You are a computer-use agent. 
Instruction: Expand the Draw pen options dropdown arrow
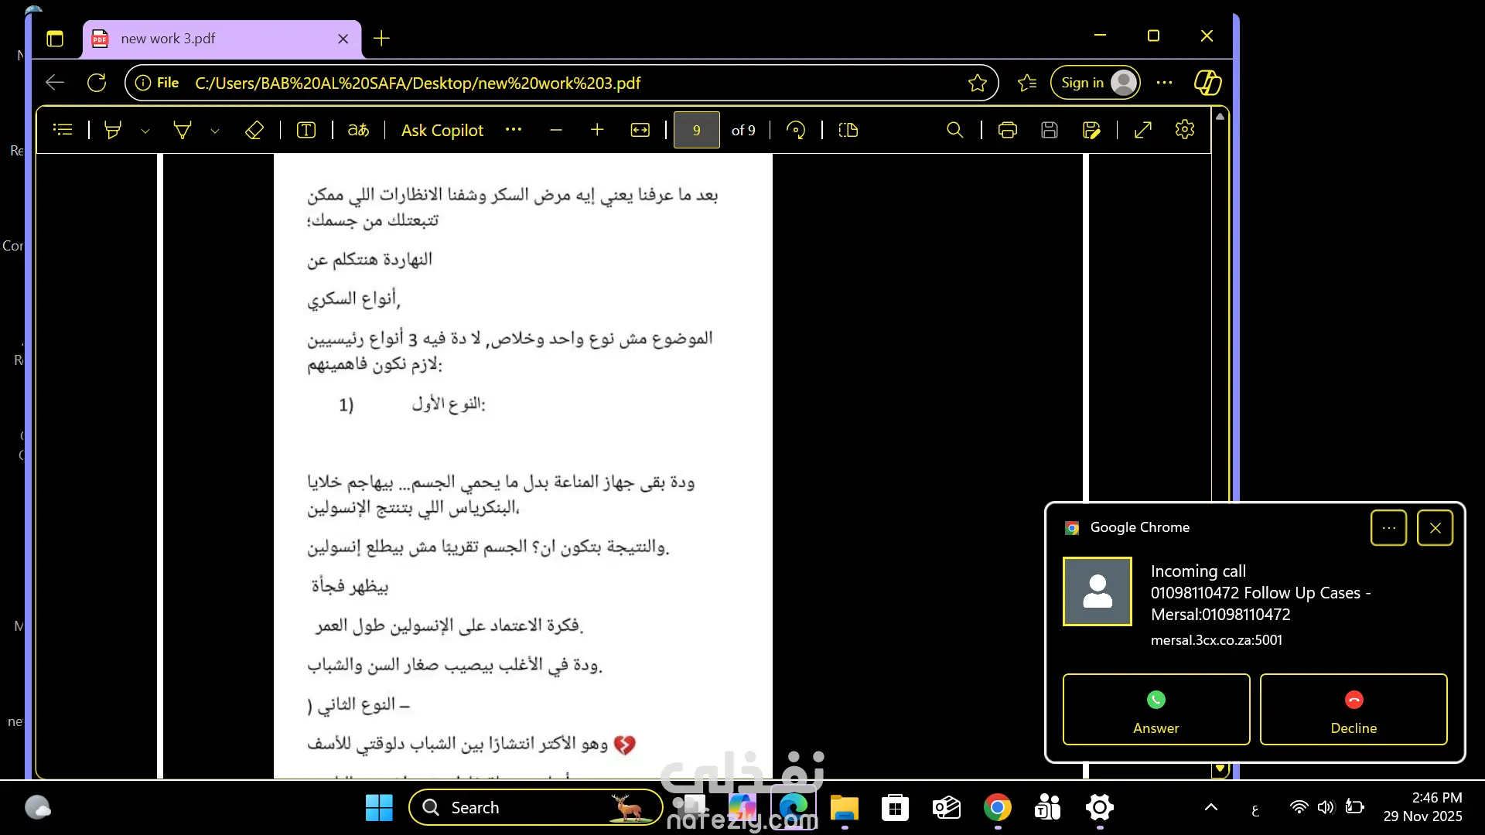[x=215, y=131]
